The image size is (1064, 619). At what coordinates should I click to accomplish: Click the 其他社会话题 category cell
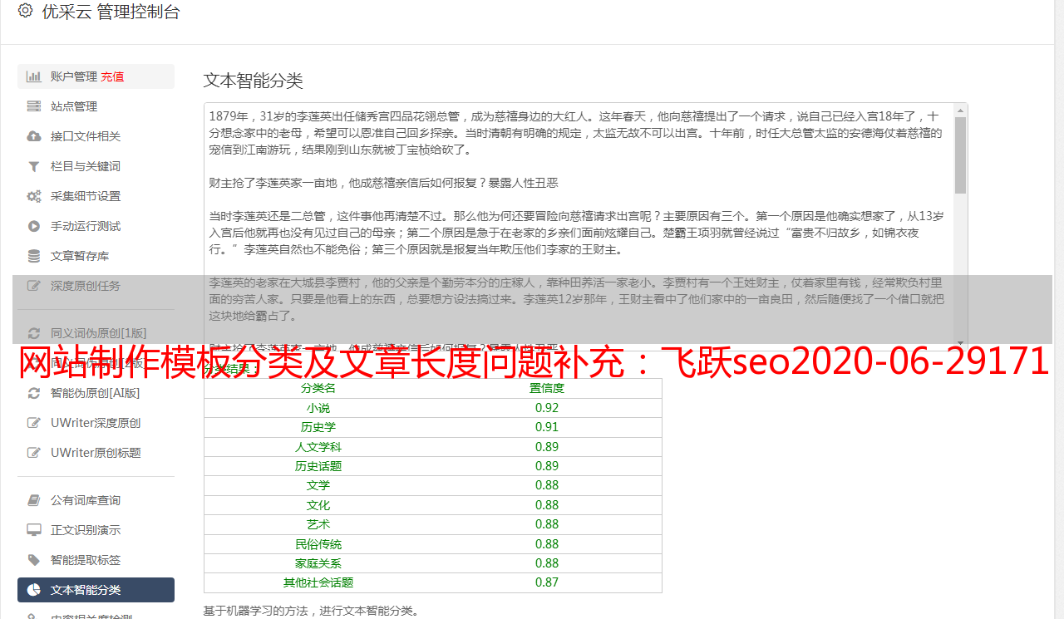click(x=318, y=582)
